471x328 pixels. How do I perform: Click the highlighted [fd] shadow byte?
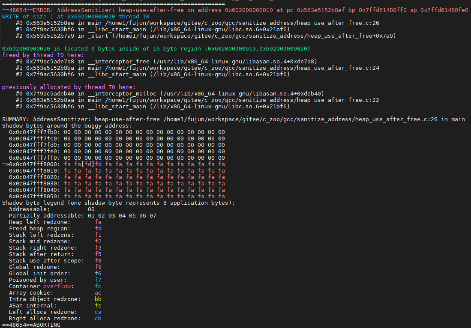pyautogui.click(x=88, y=164)
